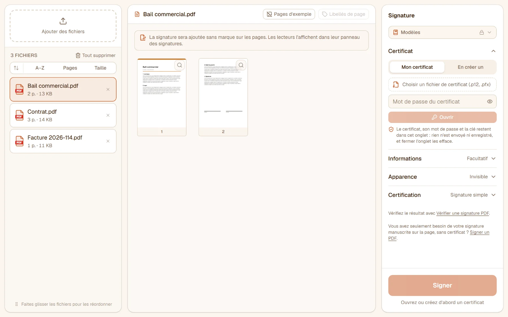Sort files by Pages
The height and width of the screenshot is (317, 508).
coord(70,68)
